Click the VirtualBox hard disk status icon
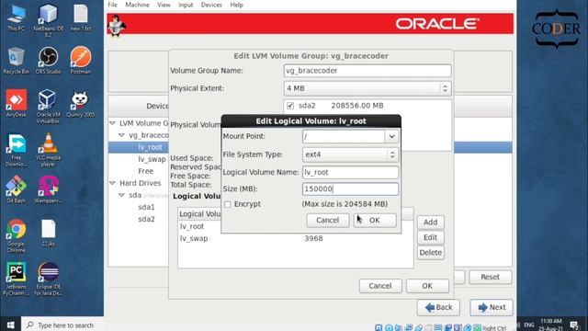 379,327
